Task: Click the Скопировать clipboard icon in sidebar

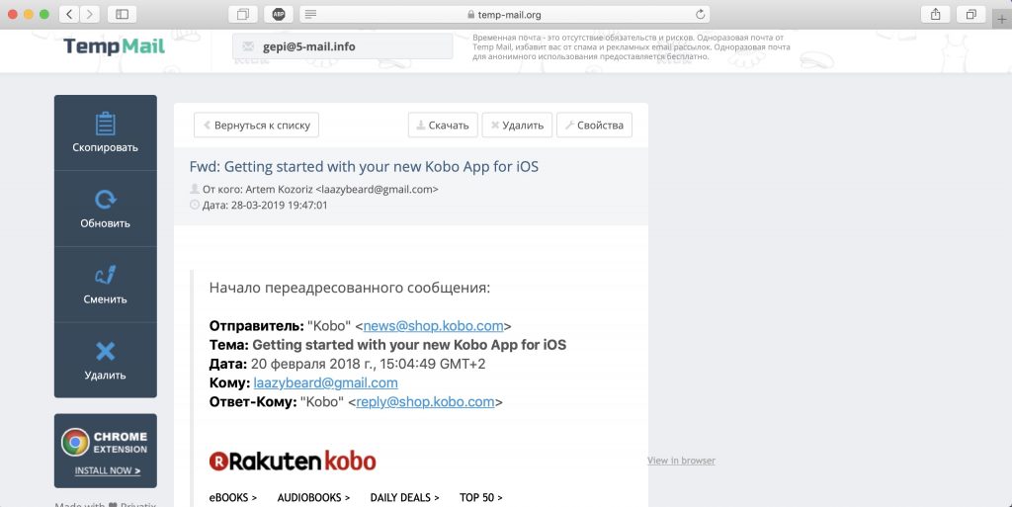Action: click(106, 124)
